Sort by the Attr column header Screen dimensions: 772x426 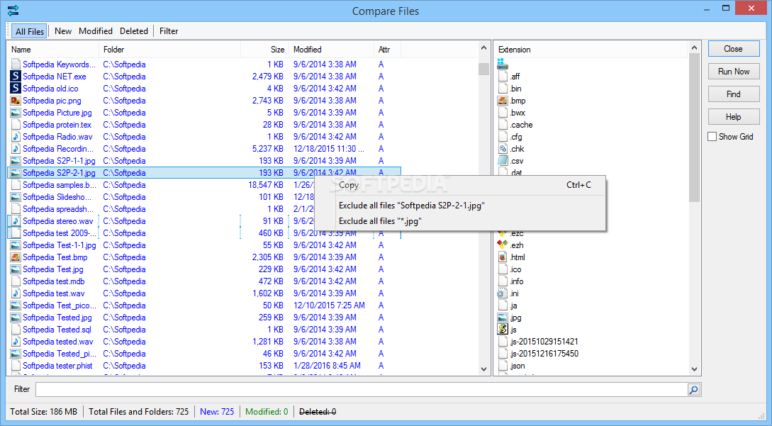(388, 49)
